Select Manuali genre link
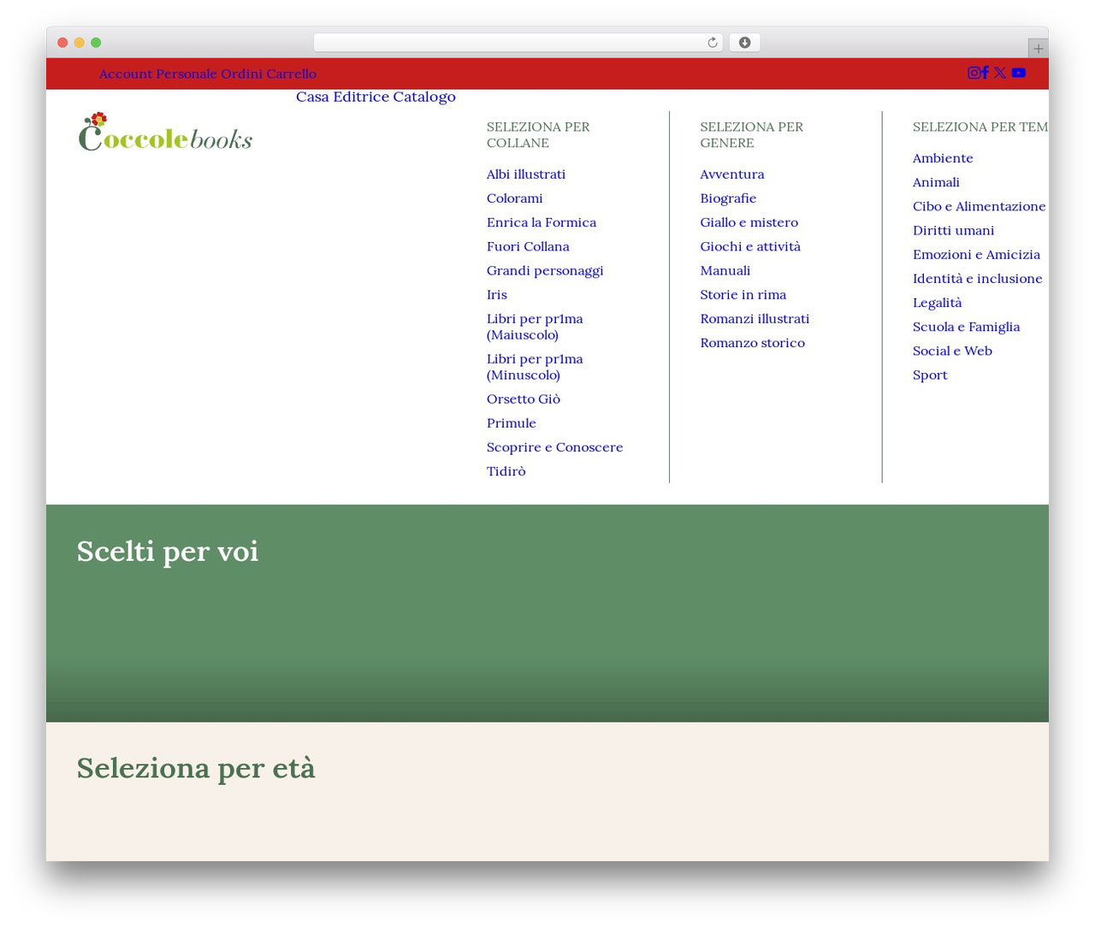The height and width of the screenshot is (927, 1095). [x=725, y=270]
